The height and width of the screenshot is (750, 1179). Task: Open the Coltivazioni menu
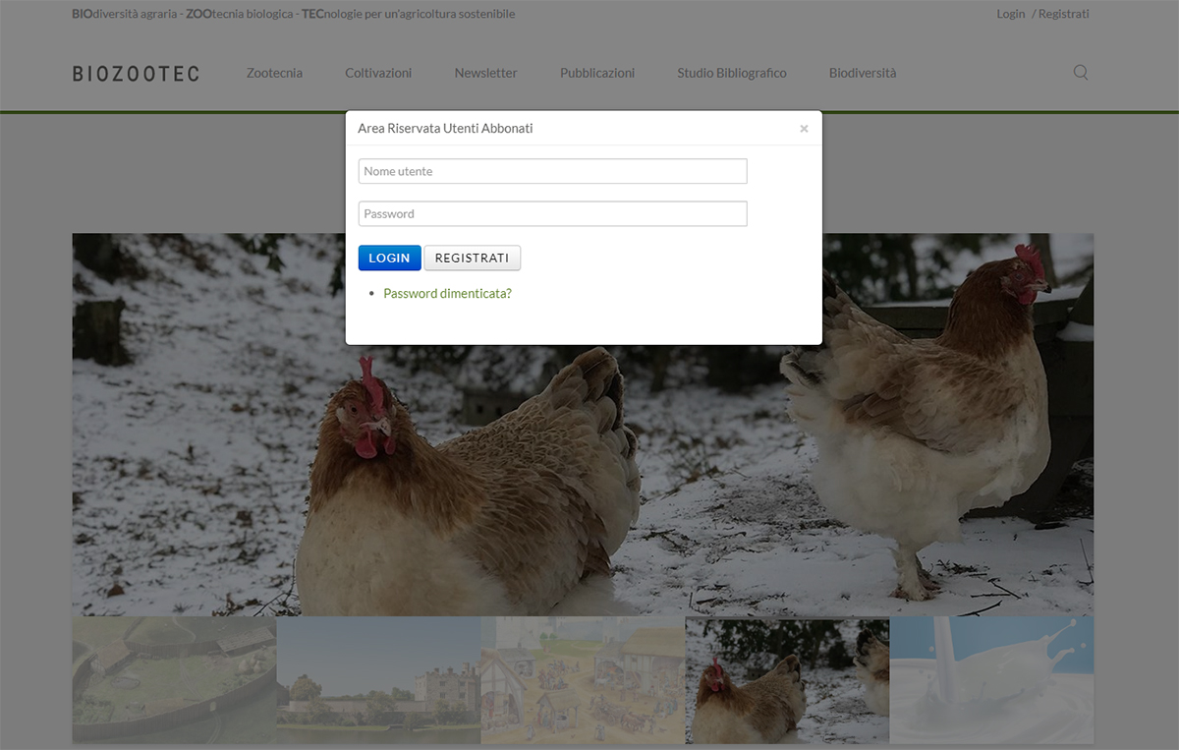pos(378,73)
